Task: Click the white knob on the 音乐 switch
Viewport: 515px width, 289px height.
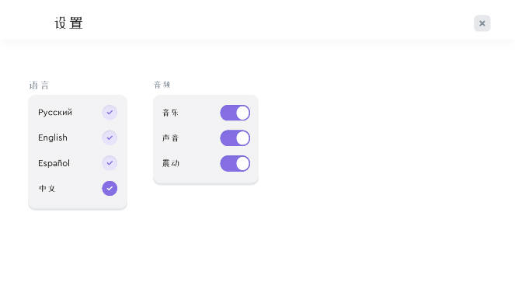Action: (242, 113)
